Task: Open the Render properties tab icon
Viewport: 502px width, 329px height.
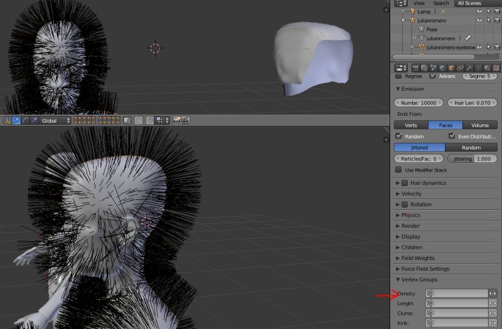Action: point(415,68)
